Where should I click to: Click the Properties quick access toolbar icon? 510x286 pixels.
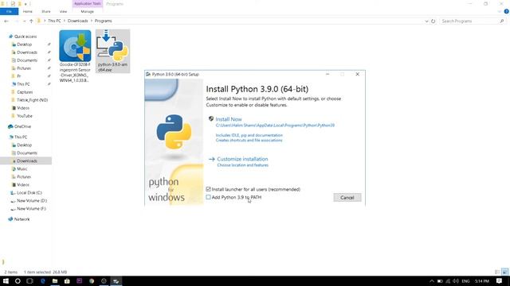pos(13,4)
